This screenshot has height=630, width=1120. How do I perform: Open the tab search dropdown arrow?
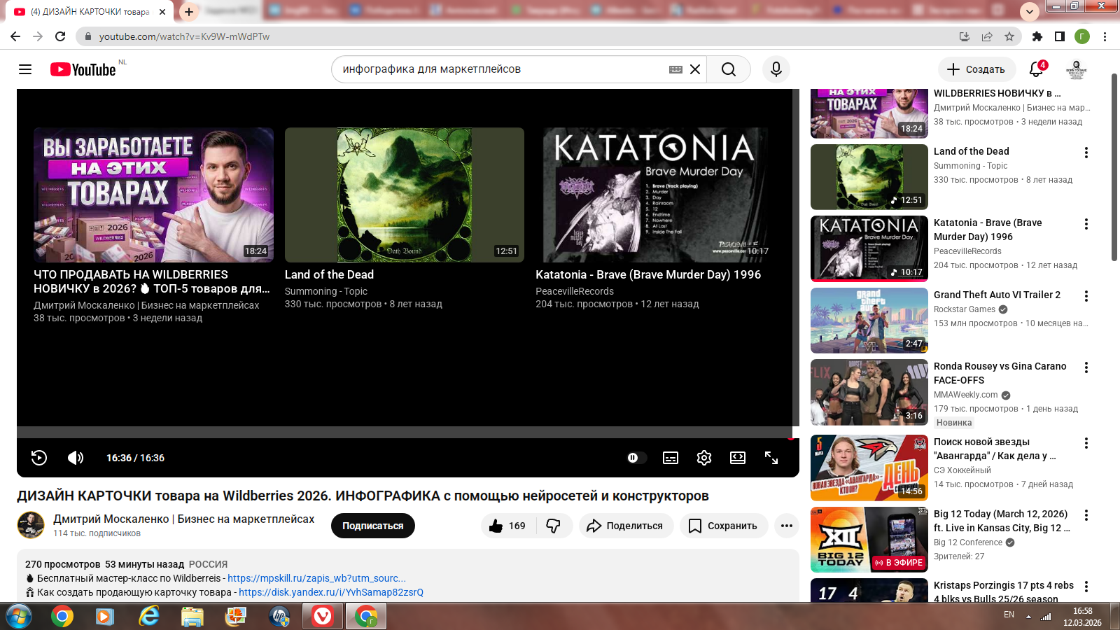coord(1029,12)
